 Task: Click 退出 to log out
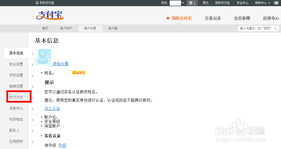click(205, 3)
